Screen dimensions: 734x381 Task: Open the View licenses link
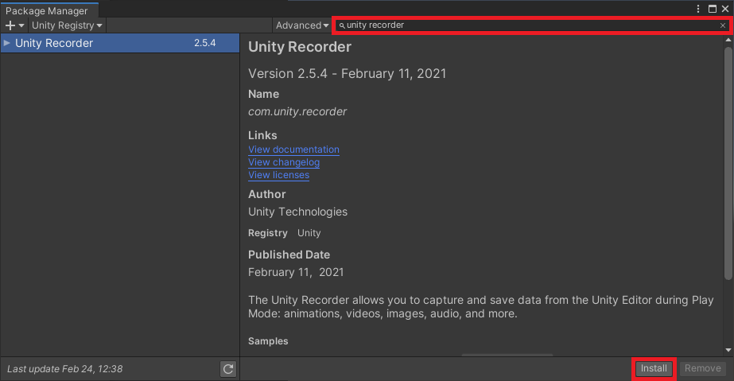pyautogui.click(x=278, y=174)
